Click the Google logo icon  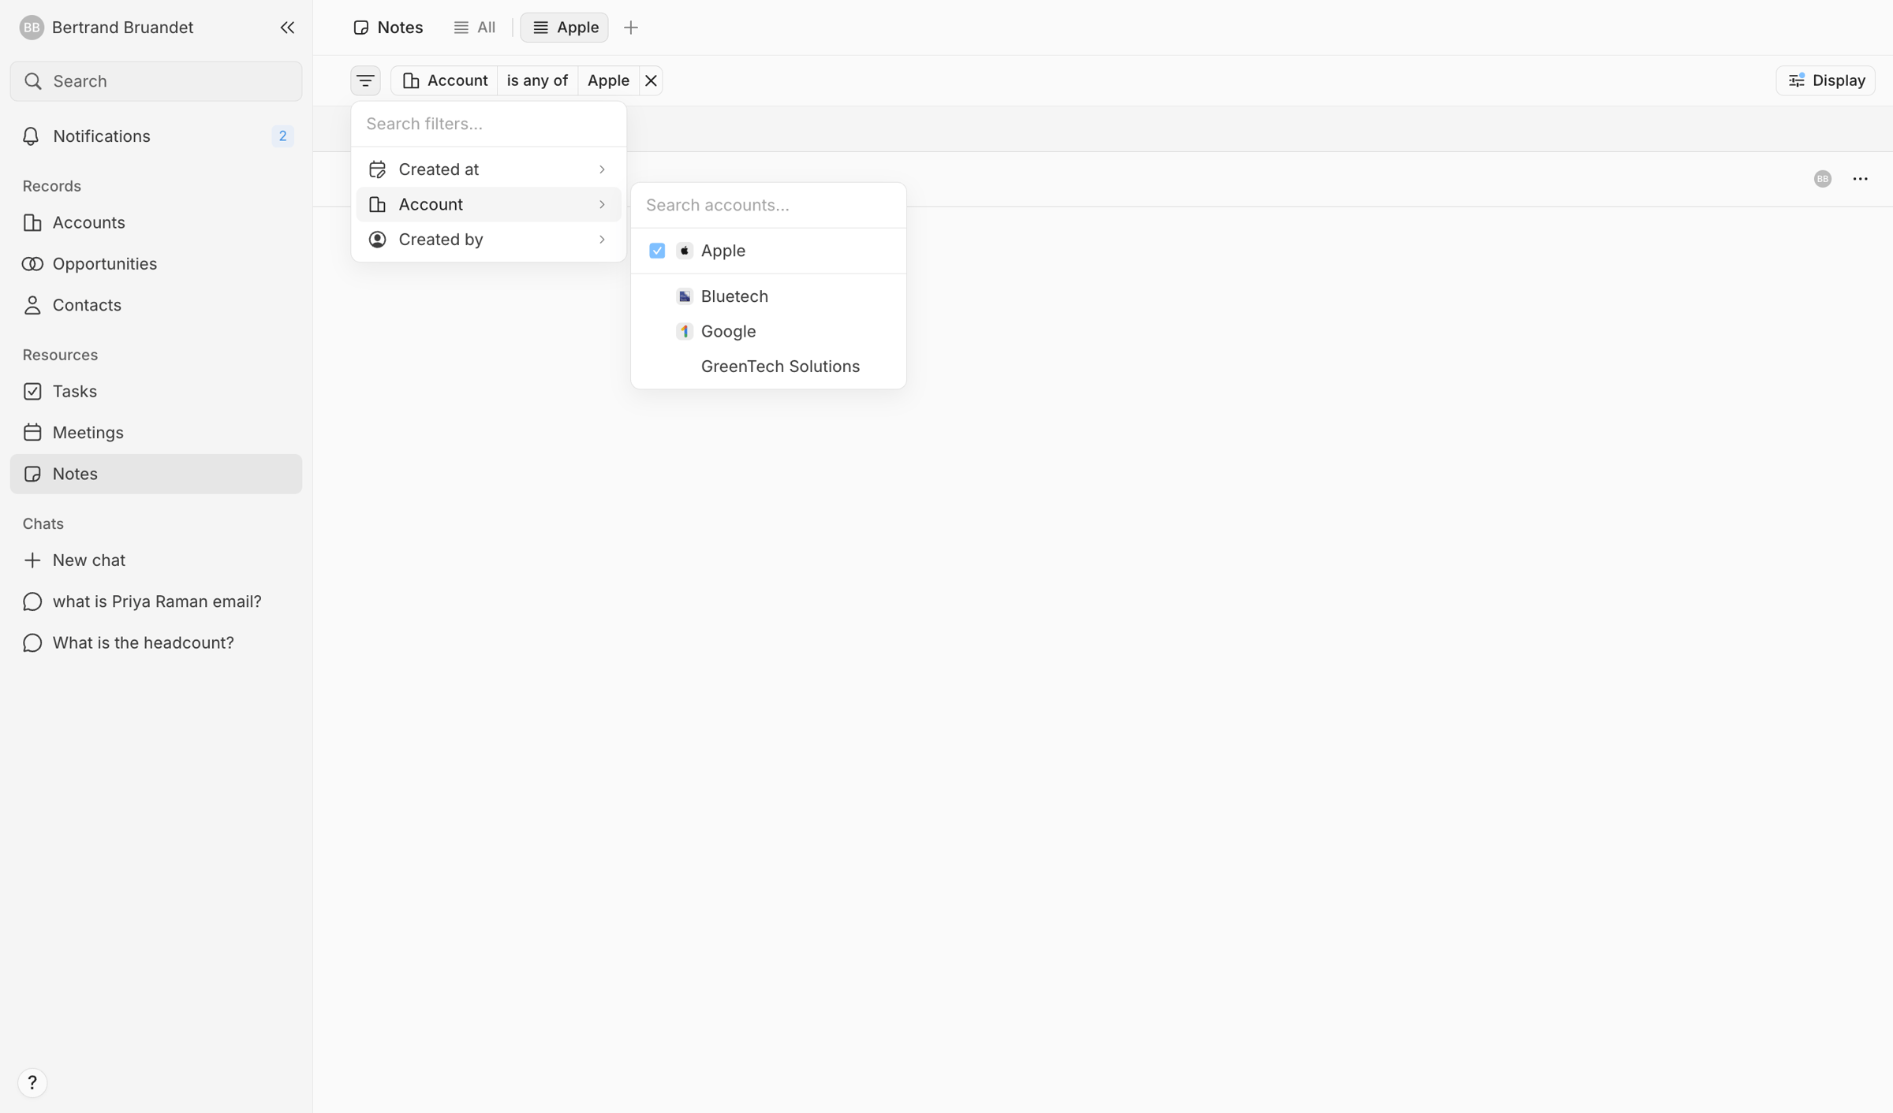pyautogui.click(x=685, y=332)
